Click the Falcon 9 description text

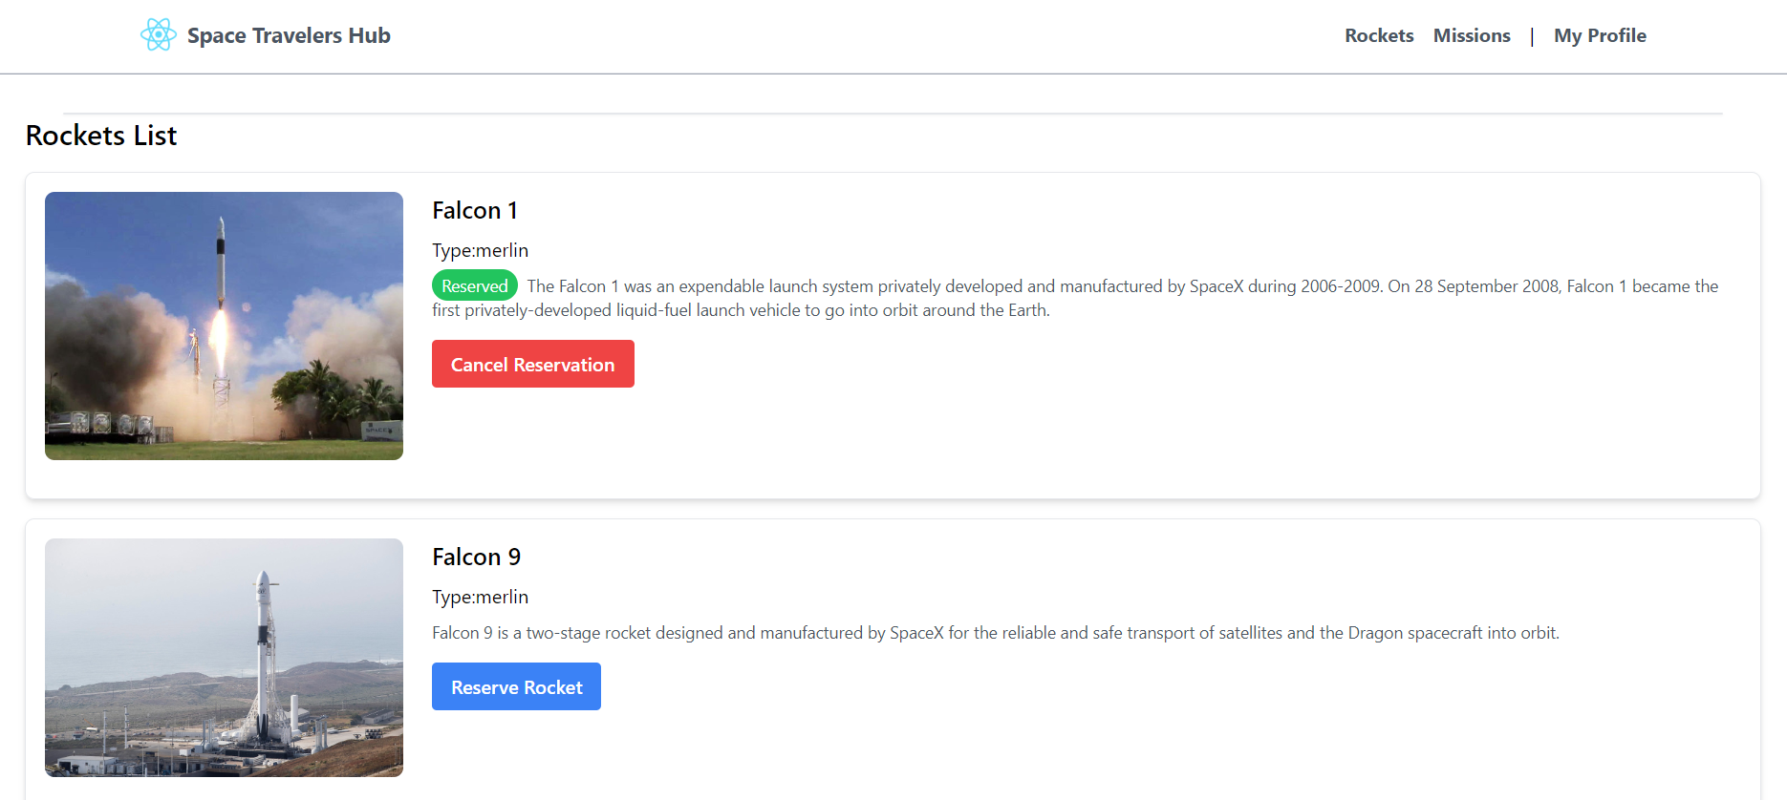[x=996, y=633]
